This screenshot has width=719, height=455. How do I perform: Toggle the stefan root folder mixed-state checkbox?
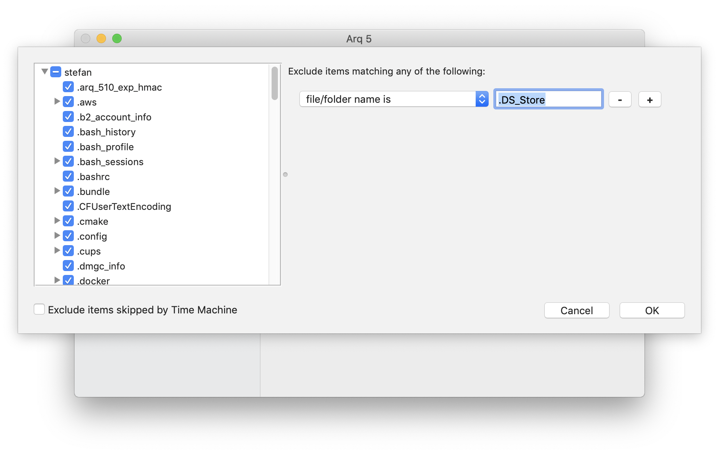[x=56, y=72]
